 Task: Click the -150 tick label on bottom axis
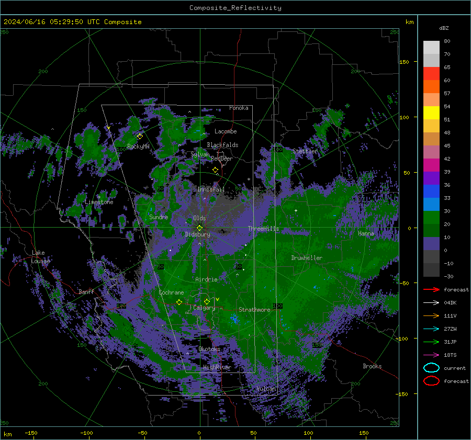point(31,433)
